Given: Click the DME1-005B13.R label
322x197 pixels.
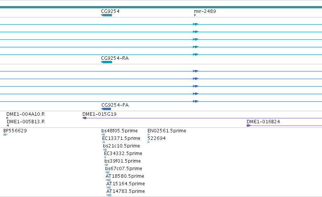Looking at the screenshot, I should [26, 122].
